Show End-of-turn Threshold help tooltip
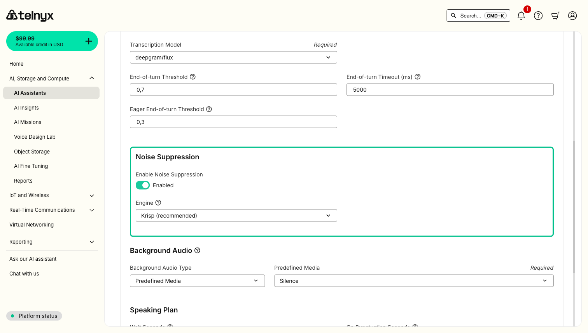 click(x=192, y=77)
